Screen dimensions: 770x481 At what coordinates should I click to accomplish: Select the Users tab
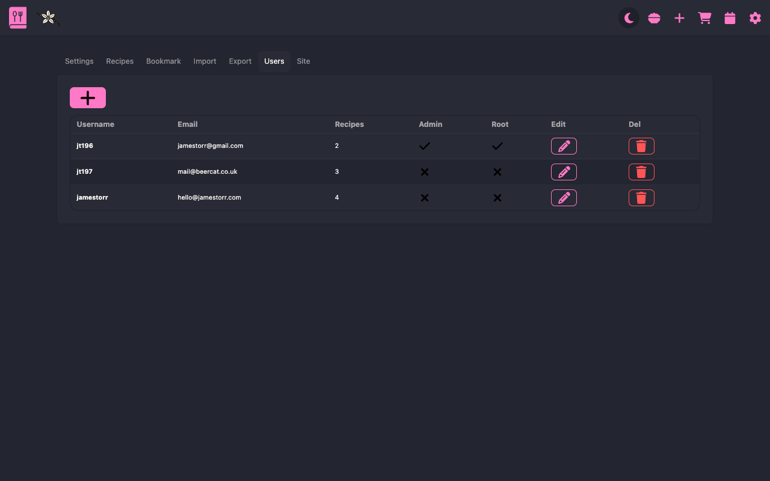coord(274,61)
